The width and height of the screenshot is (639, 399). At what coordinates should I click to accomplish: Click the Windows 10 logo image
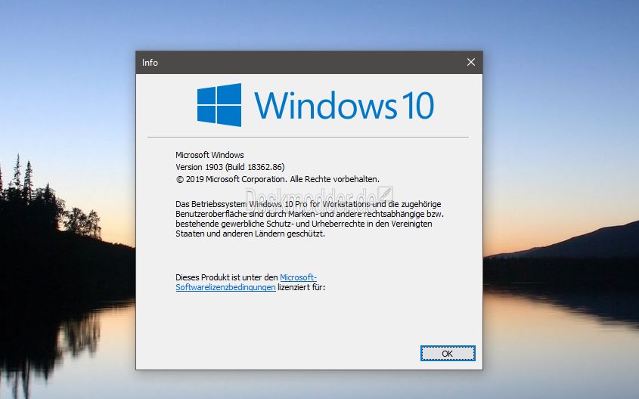pyautogui.click(x=315, y=105)
